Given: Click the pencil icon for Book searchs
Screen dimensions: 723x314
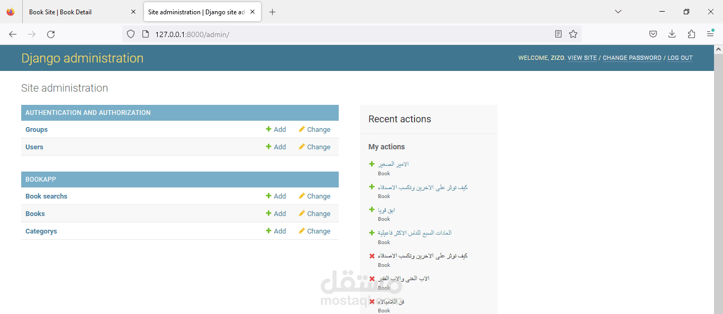Looking at the screenshot, I should tap(302, 196).
